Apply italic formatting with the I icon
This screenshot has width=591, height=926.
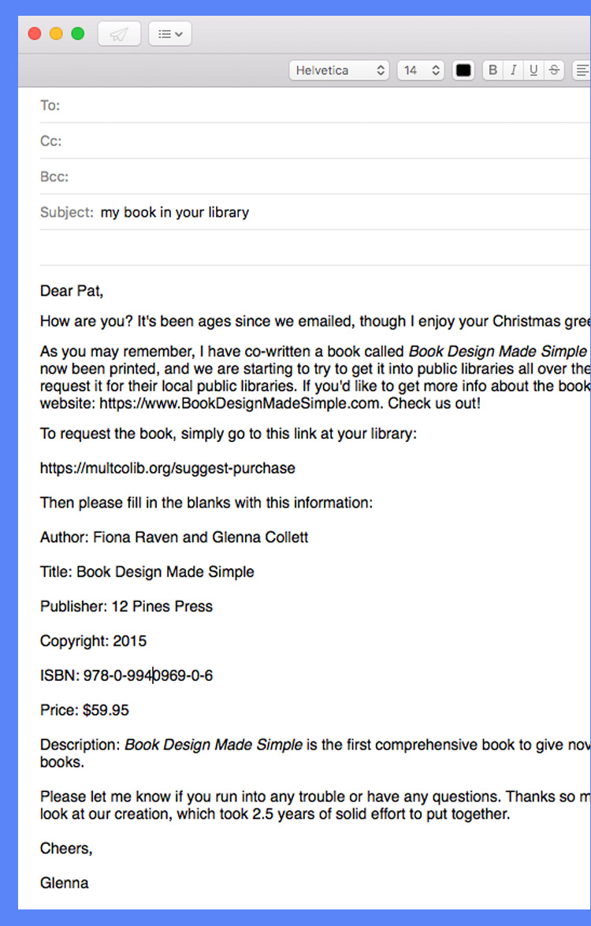point(512,69)
